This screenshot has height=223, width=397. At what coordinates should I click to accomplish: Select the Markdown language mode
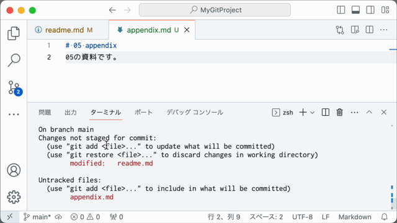[355, 217]
